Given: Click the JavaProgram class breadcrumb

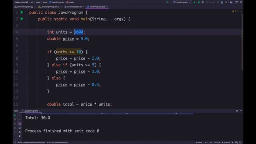Looking at the screenshot, I should [x=57, y=2].
